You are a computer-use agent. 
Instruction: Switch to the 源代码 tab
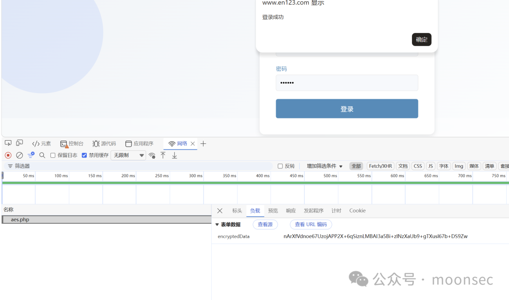pos(104,143)
